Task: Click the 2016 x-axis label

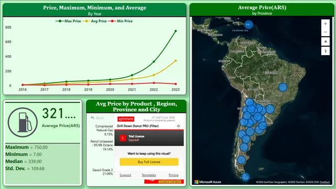Action: [23, 90]
